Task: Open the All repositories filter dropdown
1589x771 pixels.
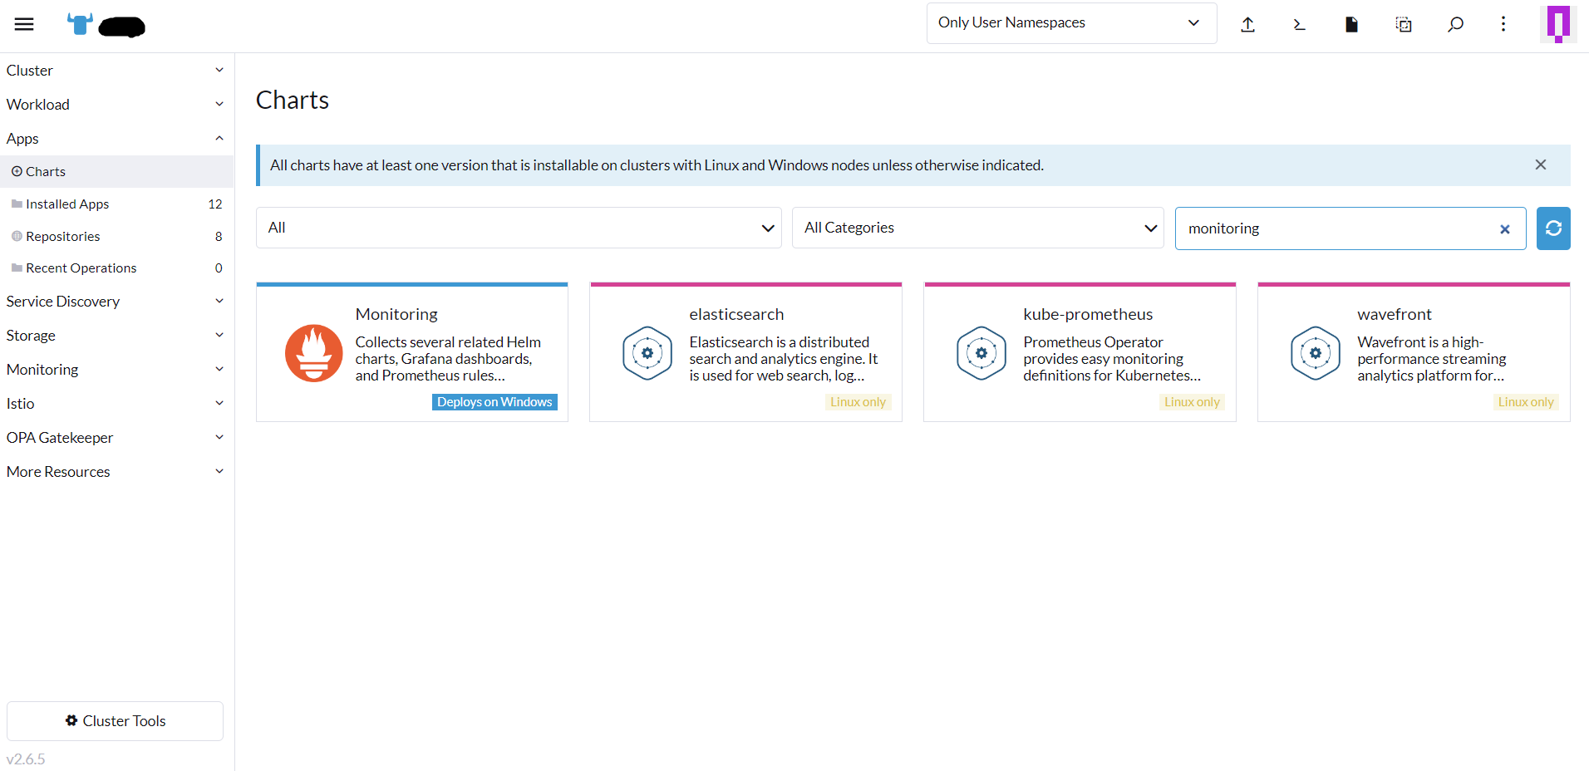Action: [x=519, y=228]
